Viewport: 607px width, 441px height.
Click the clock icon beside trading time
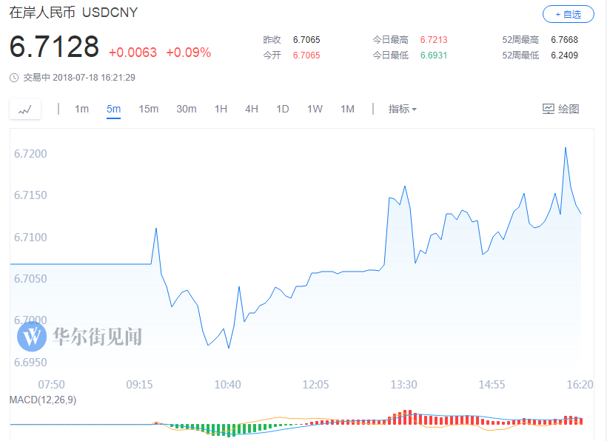[x=14, y=78]
